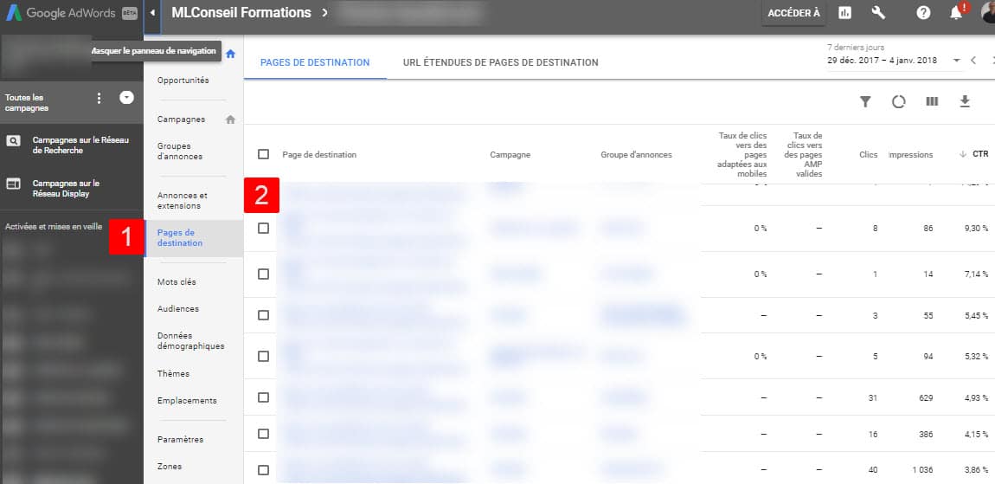The image size is (995, 484).
Task: Tick the checkbox for the 9,30 % CTR row
Action: pos(263,229)
